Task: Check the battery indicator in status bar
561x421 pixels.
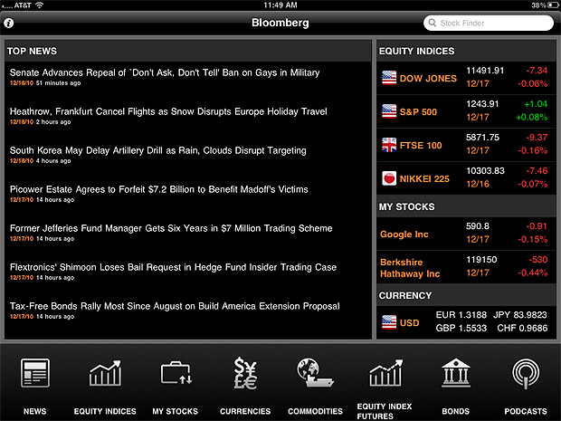Action: (x=554, y=5)
